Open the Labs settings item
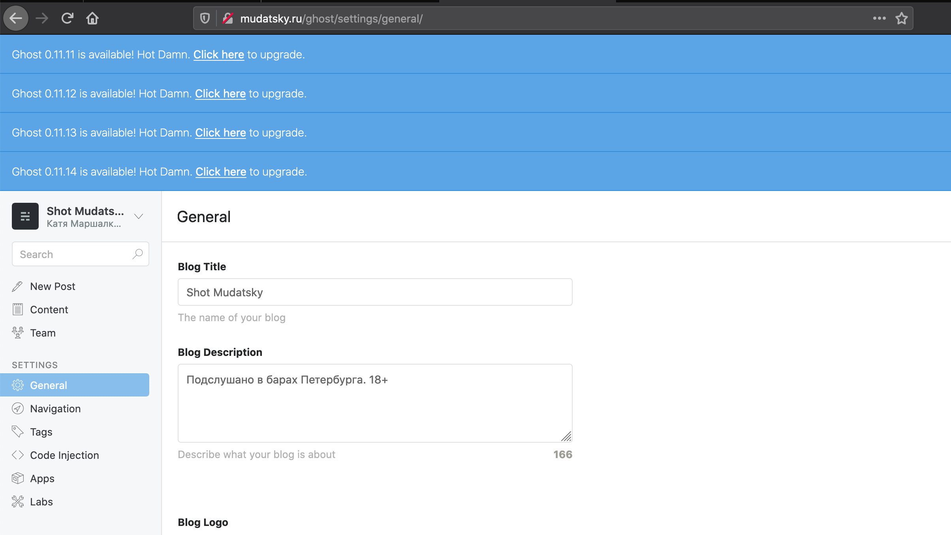Screen dimensions: 951x535 pyautogui.click(x=41, y=502)
